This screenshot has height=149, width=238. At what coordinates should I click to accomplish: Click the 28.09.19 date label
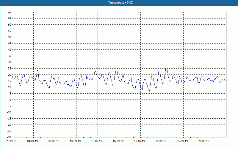(204, 141)
